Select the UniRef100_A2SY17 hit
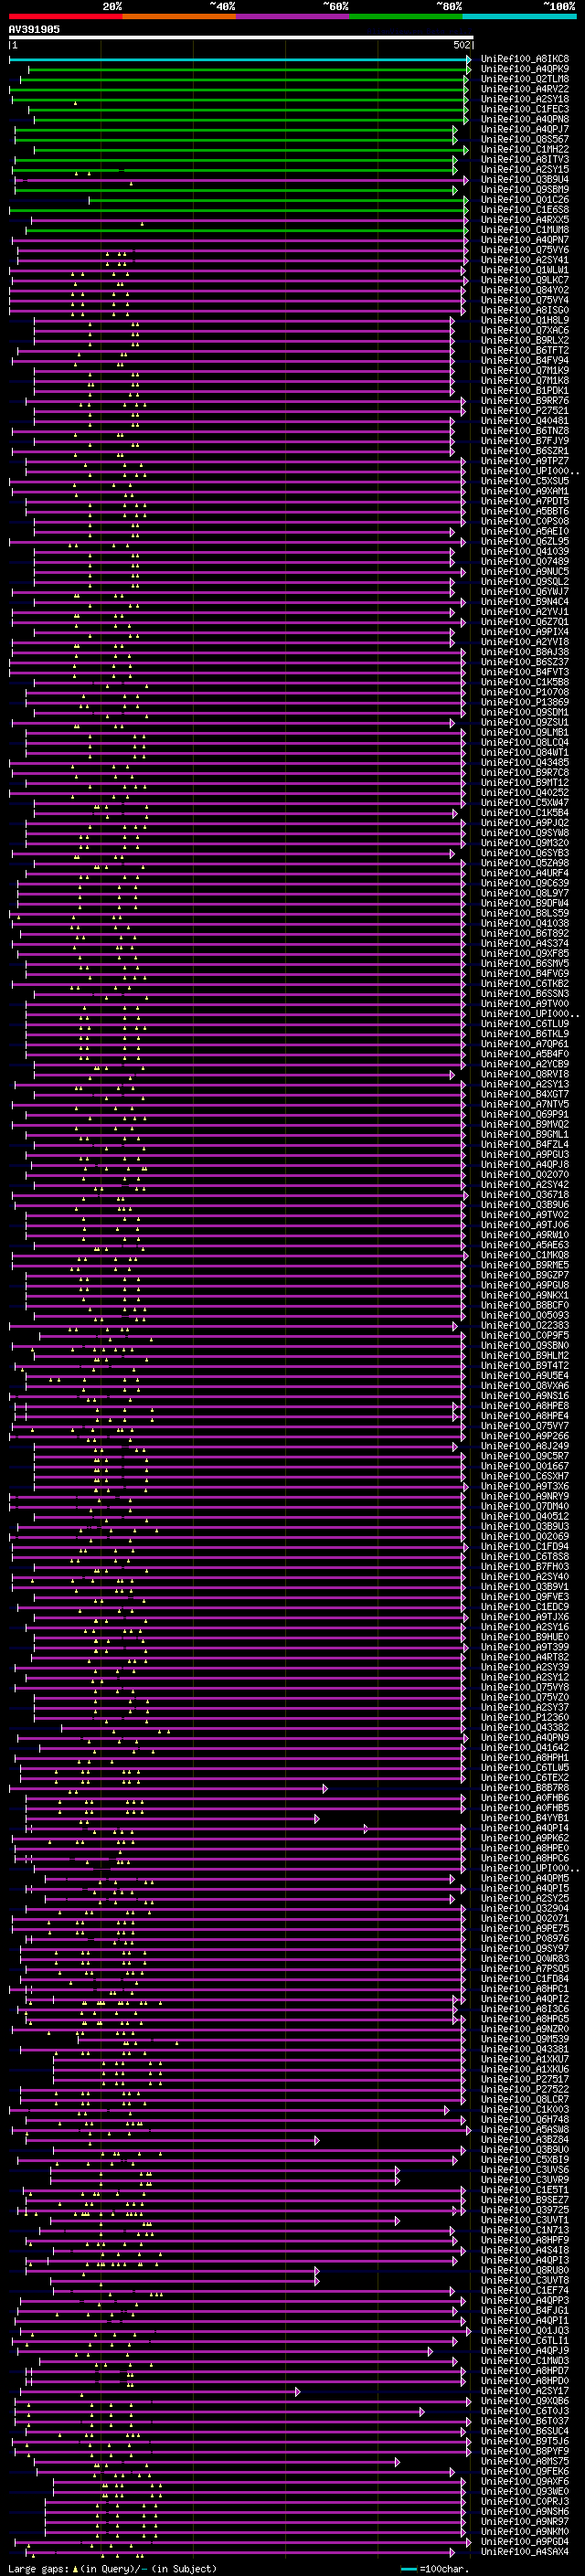The height and width of the screenshot is (2576, 585). pos(525,2391)
